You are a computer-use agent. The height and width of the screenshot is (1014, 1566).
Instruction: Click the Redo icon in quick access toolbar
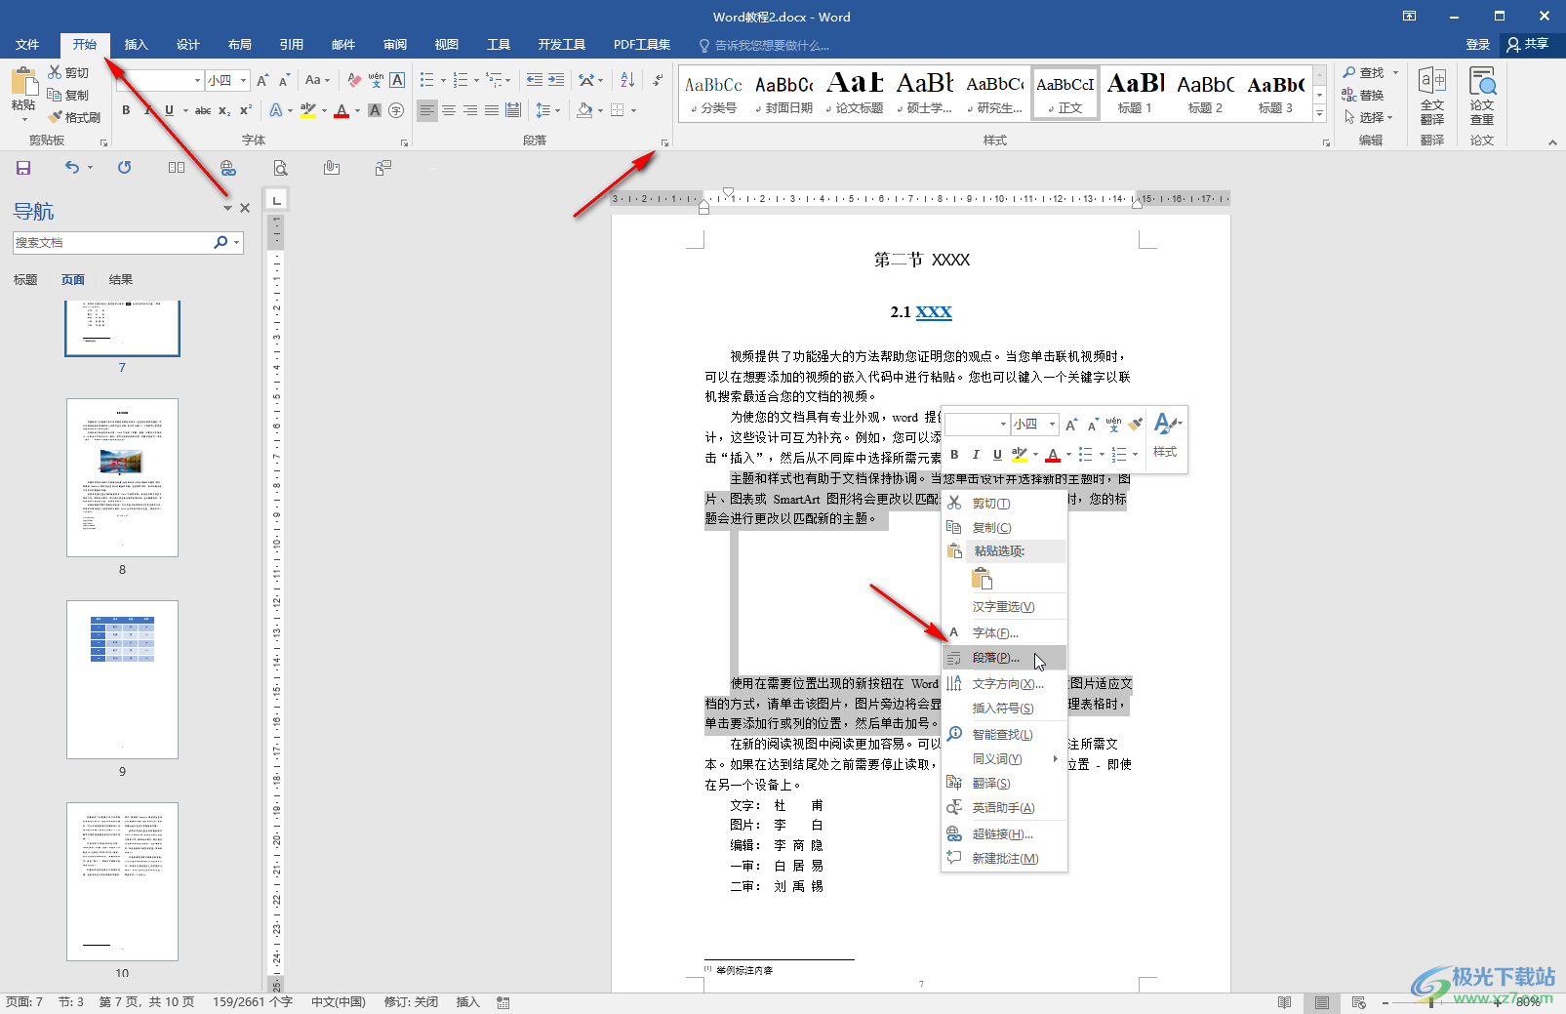pos(124,168)
